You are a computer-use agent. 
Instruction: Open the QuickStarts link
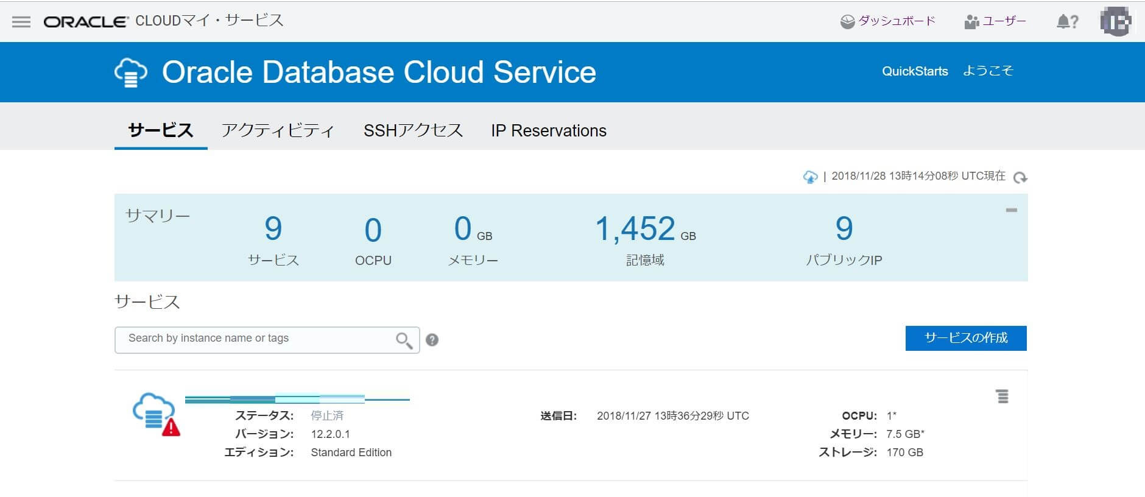tap(915, 71)
